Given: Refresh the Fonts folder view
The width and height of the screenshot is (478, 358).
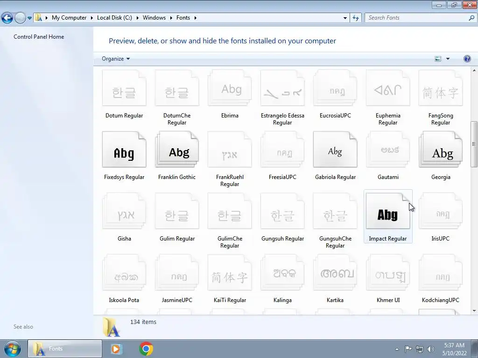Looking at the screenshot, I should (355, 18).
